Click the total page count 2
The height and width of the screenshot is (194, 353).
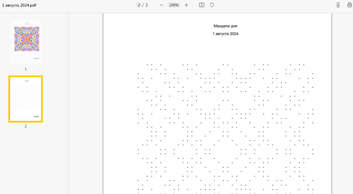[146, 5]
